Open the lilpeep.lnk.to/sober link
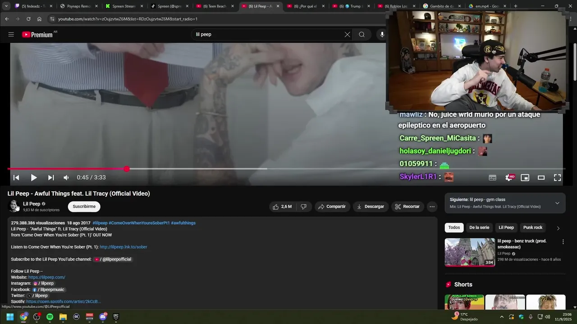Screen dimensions: 577x324 click(x=123, y=247)
